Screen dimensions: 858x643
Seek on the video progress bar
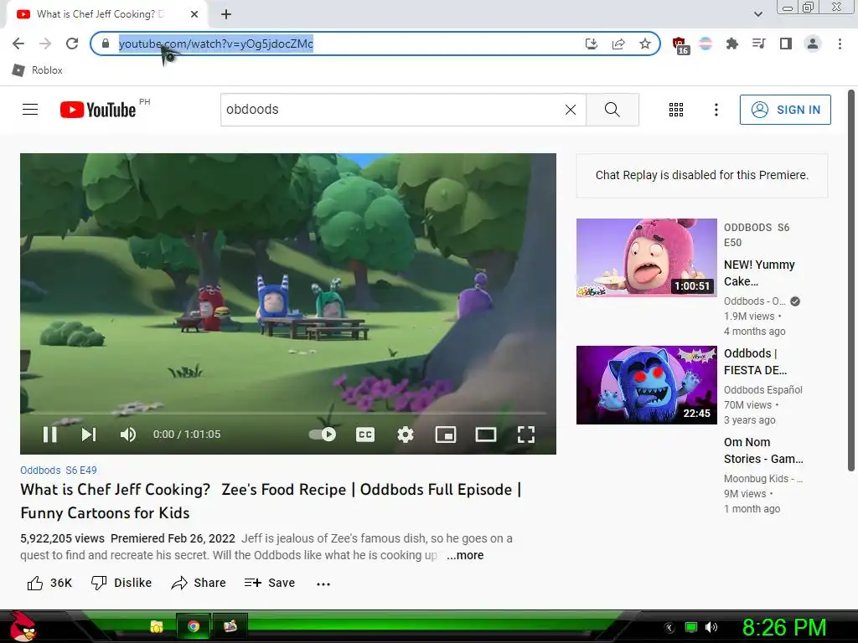pos(288,413)
